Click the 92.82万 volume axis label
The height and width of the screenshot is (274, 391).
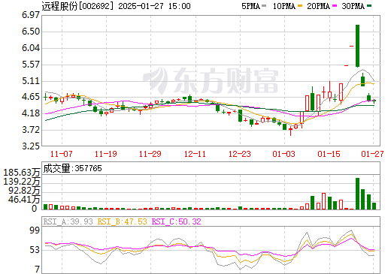point(24,191)
